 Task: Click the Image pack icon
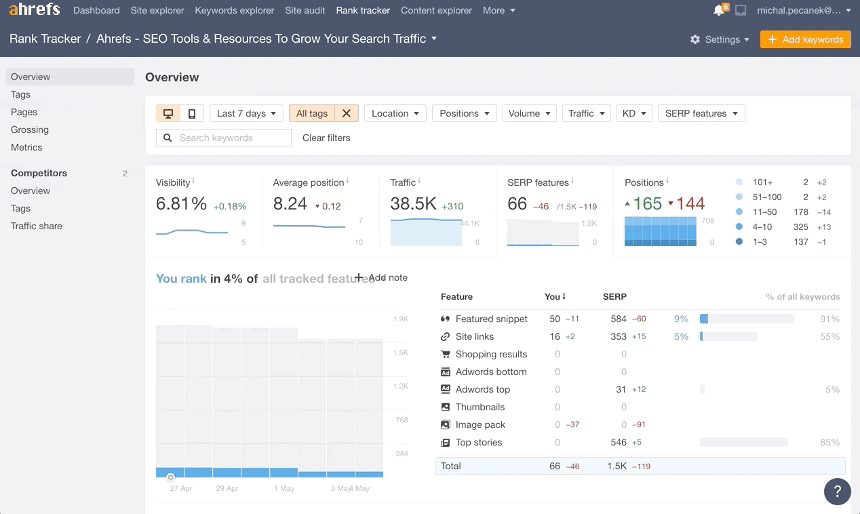[x=446, y=424]
